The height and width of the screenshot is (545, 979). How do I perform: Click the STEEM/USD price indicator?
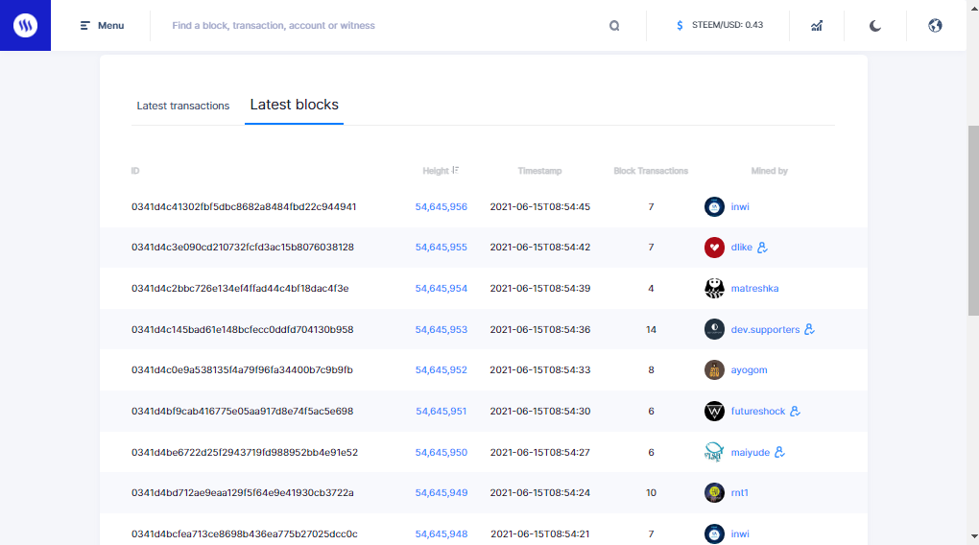pyautogui.click(x=720, y=26)
